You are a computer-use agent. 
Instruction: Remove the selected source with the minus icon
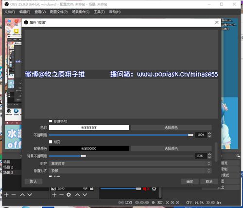[x=61, y=195]
